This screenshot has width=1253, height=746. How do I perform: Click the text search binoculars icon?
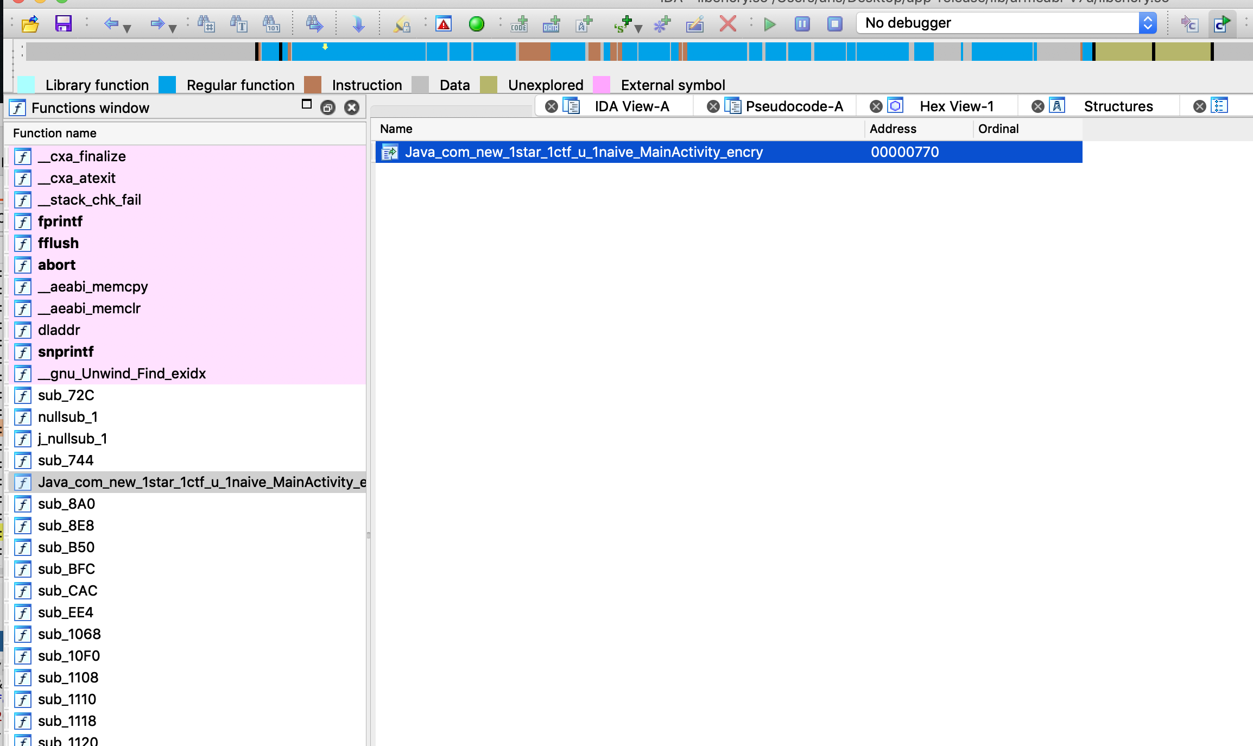(238, 24)
